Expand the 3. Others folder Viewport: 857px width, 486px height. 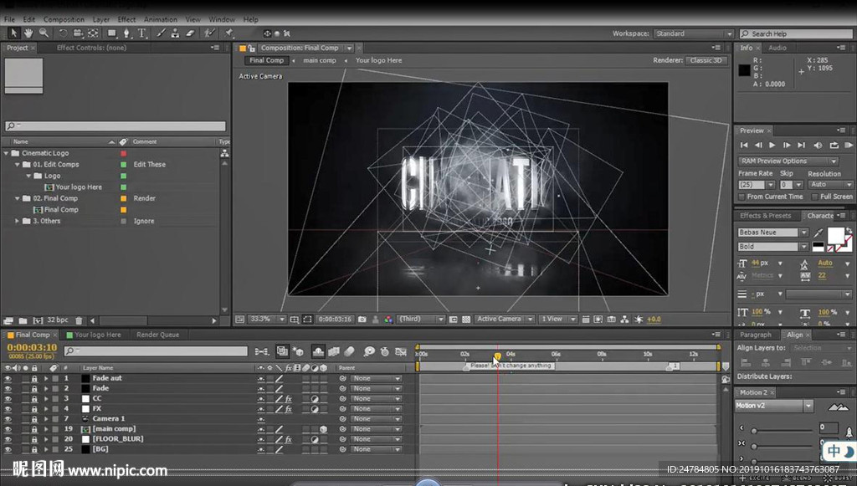click(x=18, y=221)
